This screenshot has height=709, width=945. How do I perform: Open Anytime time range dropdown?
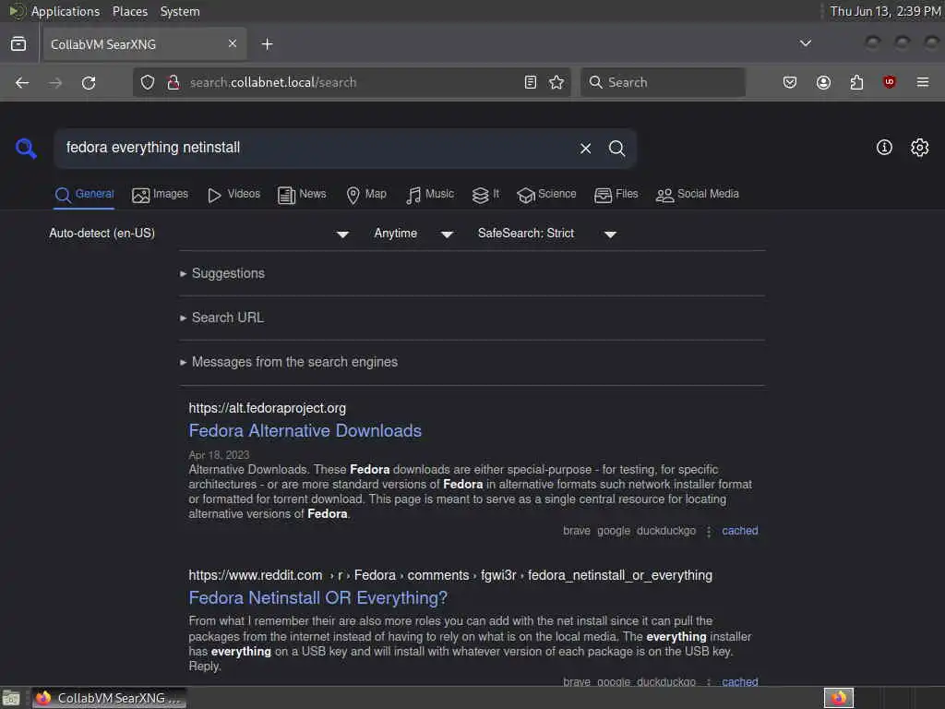[x=413, y=234]
